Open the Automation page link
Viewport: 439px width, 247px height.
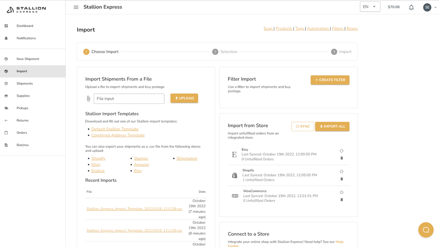(318, 28)
